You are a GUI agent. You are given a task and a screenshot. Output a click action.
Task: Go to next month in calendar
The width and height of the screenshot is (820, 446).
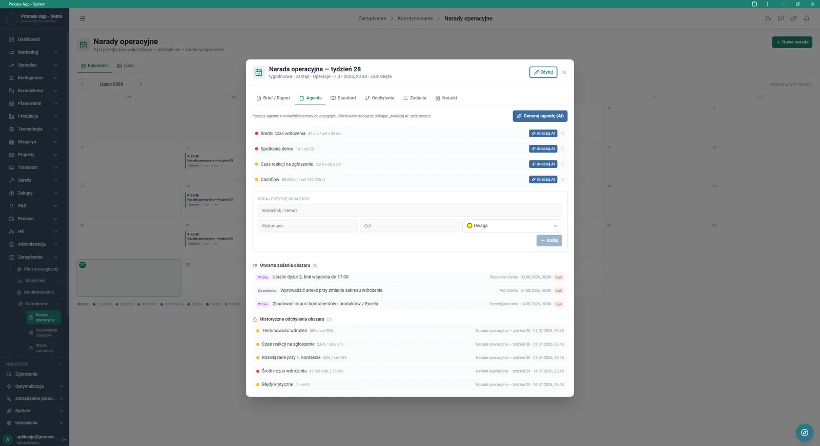coord(141,84)
